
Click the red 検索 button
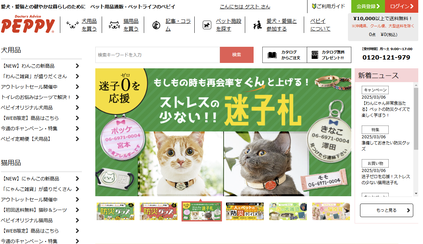(237, 55)
